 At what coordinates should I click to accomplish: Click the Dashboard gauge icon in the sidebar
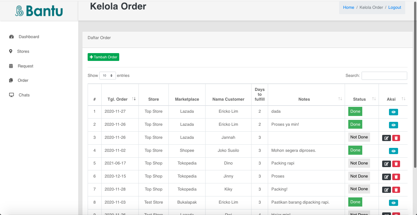point(11,37)
